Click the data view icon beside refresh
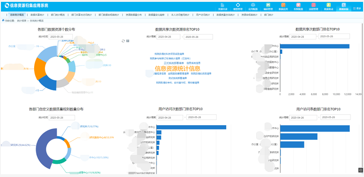 (x=128, y=41)
